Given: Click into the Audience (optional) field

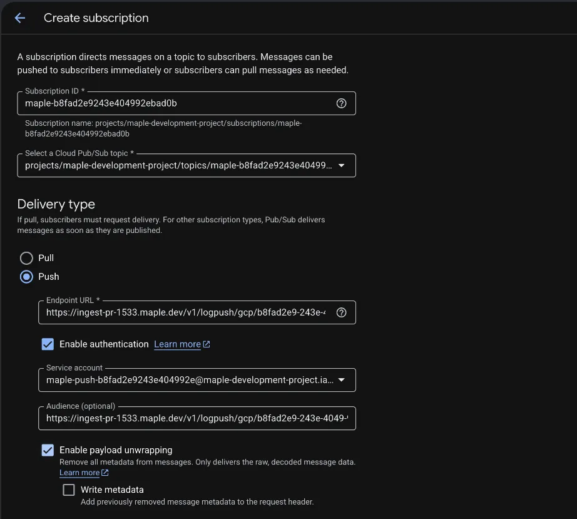Looking at the screenshot, I should point(197,418).
